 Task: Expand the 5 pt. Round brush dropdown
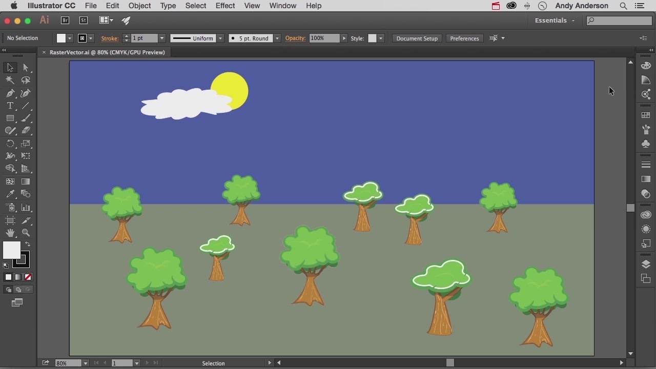click(277, 38)
